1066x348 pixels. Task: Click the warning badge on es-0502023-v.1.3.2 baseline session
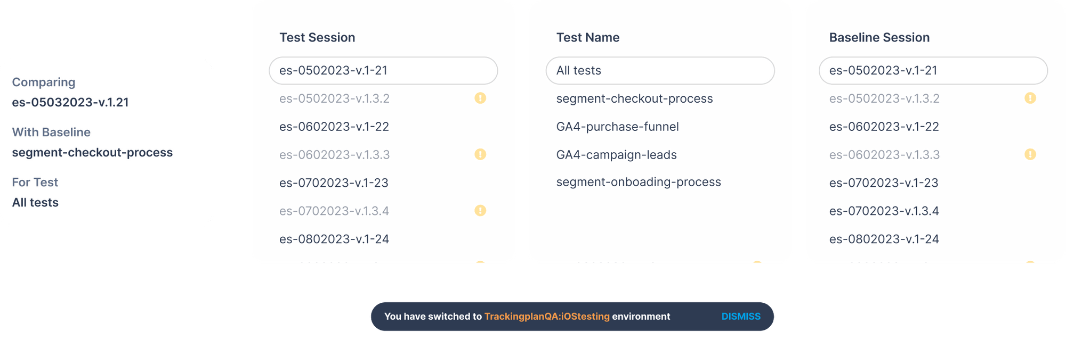click(x=1030, y=98)
